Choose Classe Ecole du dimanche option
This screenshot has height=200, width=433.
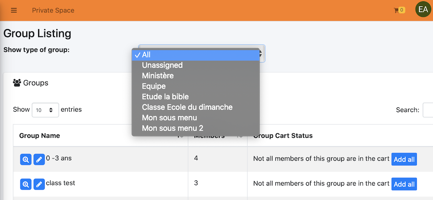(196, 107)
